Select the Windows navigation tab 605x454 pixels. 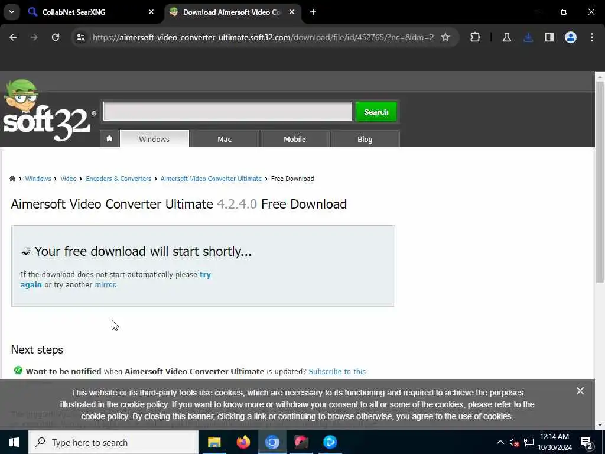pyautogui.click(x=154, y=139)
